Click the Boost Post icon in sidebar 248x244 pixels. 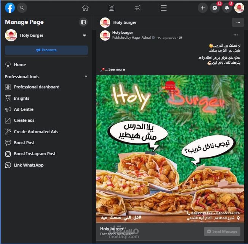click(8, 143)
